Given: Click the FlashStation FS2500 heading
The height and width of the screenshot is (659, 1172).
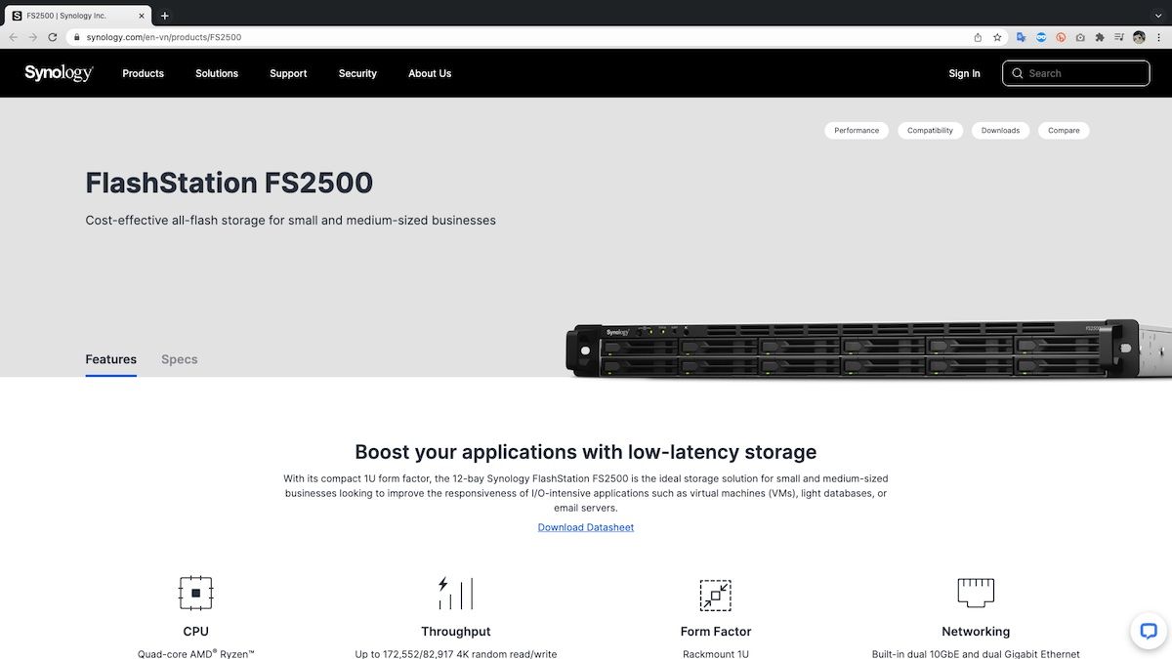Looking at the screenshot, I should [x=230, y=183].
